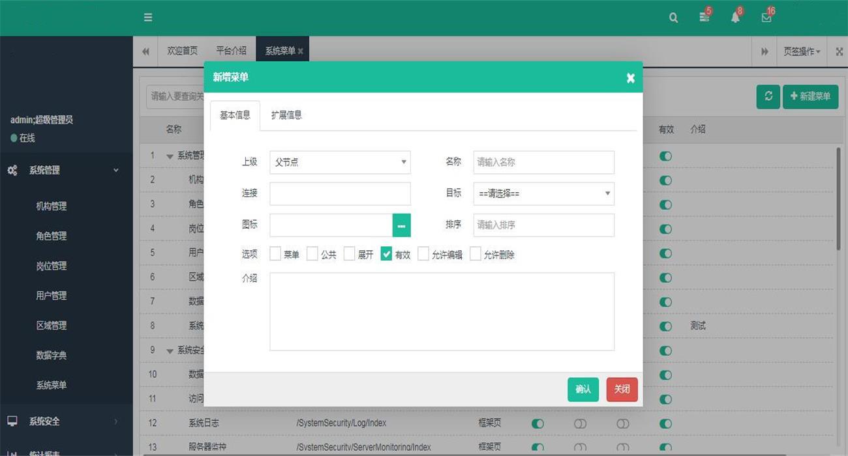Close the 新增菜单 dialog with X icon

point(630,78)
